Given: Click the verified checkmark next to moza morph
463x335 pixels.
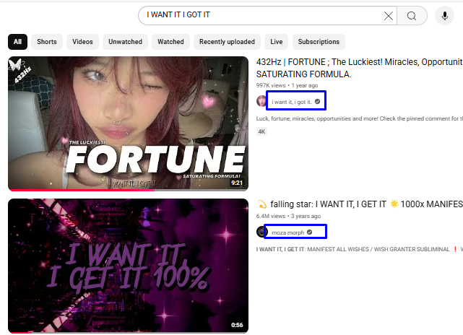Looking at the screenshot, I should [310, 232].
